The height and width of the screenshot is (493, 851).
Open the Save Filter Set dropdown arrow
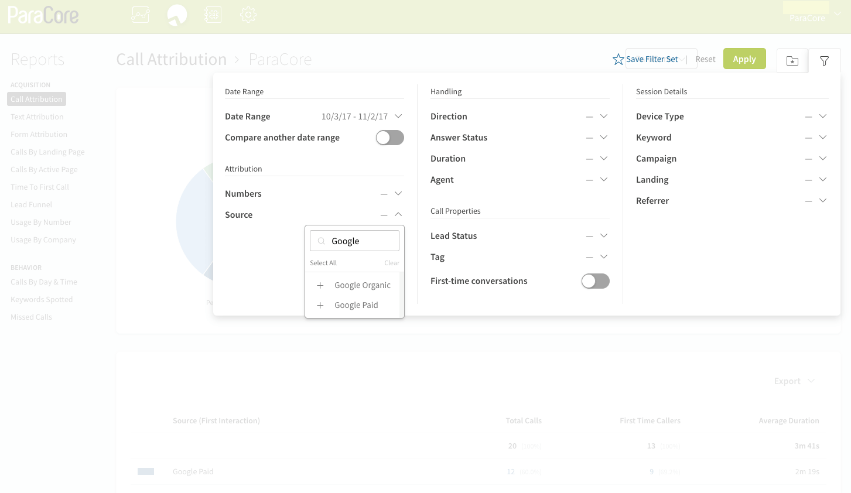tap(682, 60)
